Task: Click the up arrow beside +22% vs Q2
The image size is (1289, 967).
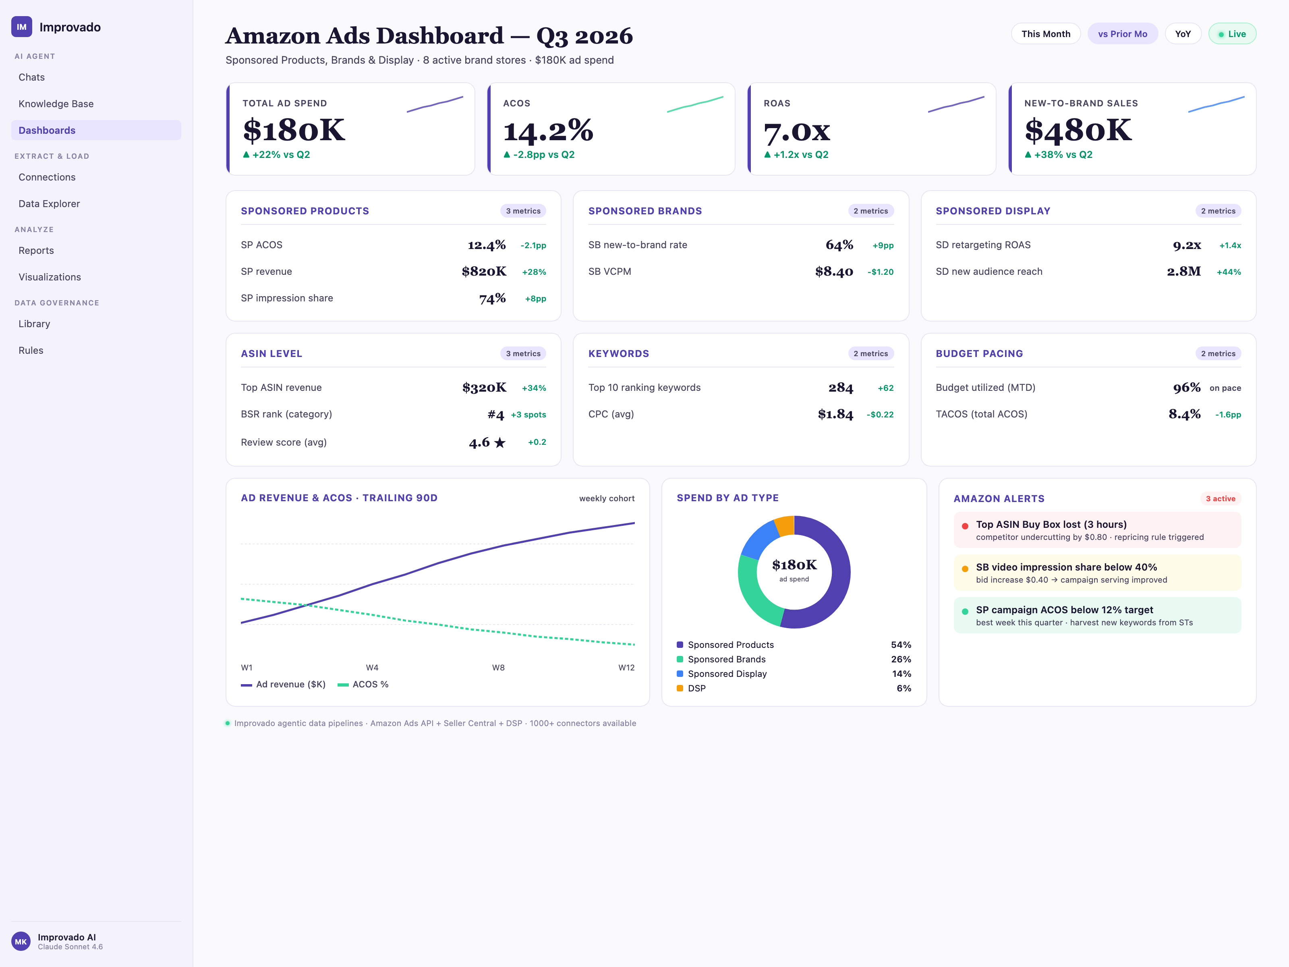Action: coord(246,154)
